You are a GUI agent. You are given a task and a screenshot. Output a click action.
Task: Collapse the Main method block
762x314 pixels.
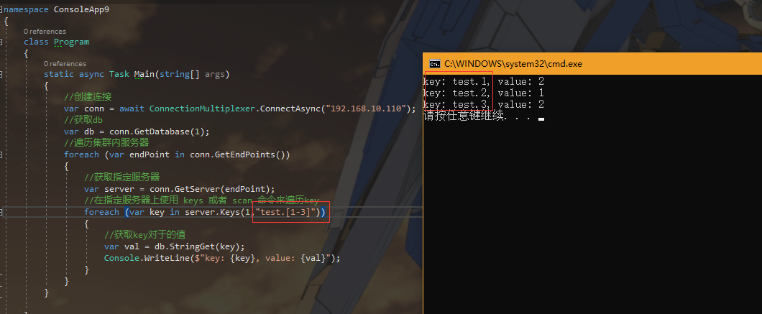(x=1, y=74)
